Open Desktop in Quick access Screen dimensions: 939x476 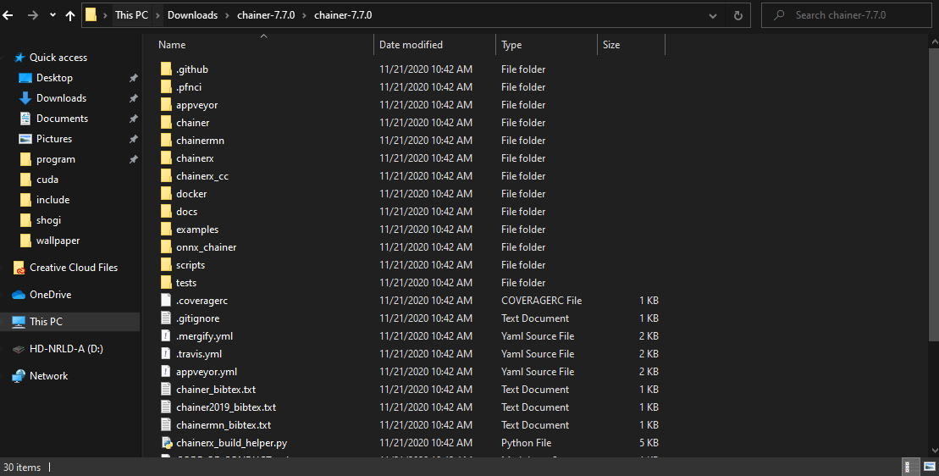point(54,78)
